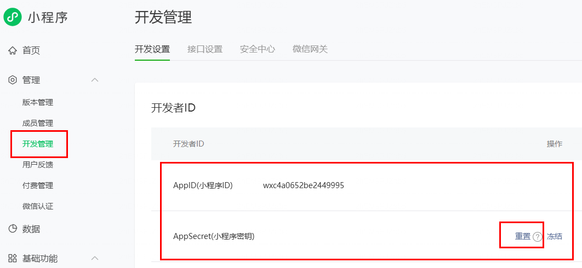Click the AppID value wxc4a0652be2449995
Image resolution: width=582 pixels, height=268 pixels.
click(303, 185)
